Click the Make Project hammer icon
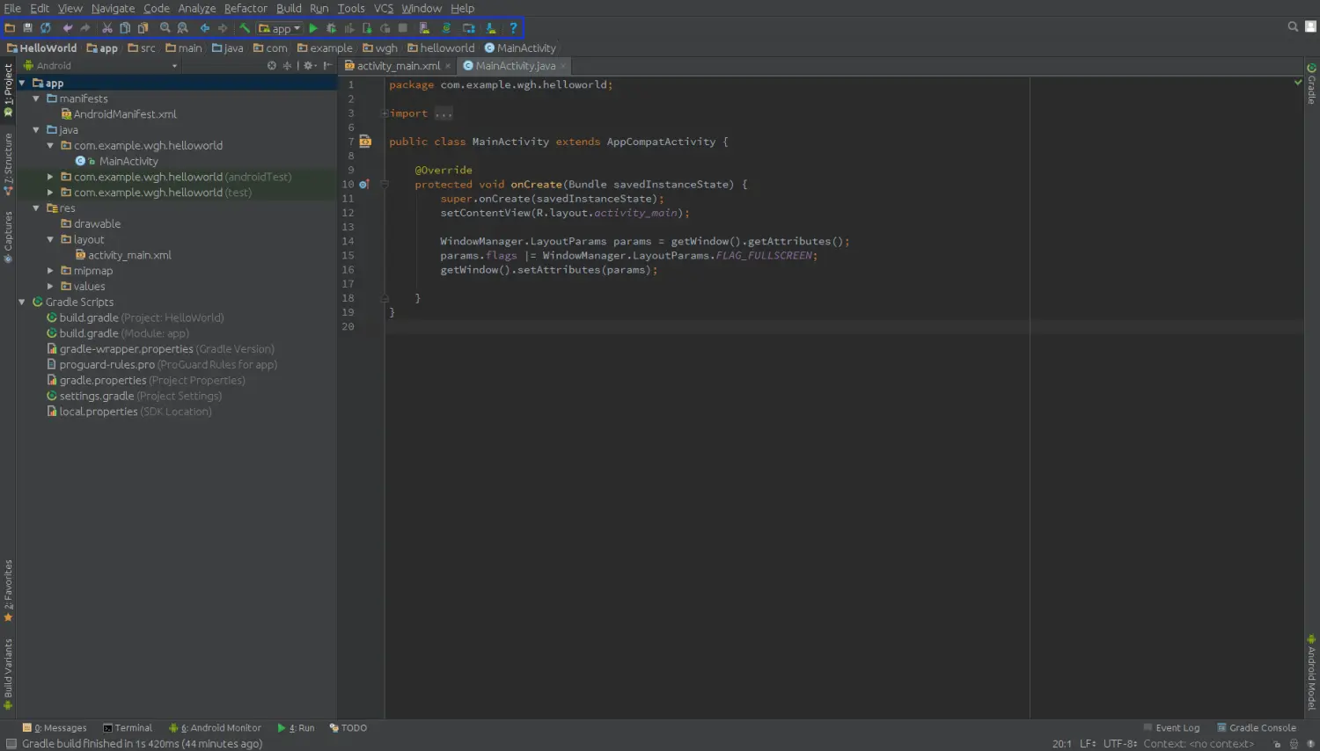 (245, 28)
